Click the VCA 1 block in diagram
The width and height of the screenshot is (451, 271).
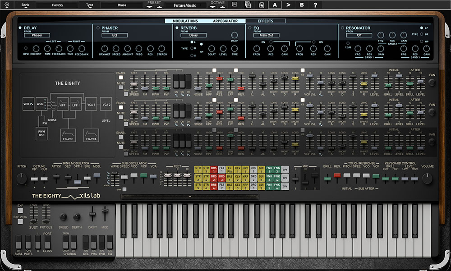pos(91,105)
